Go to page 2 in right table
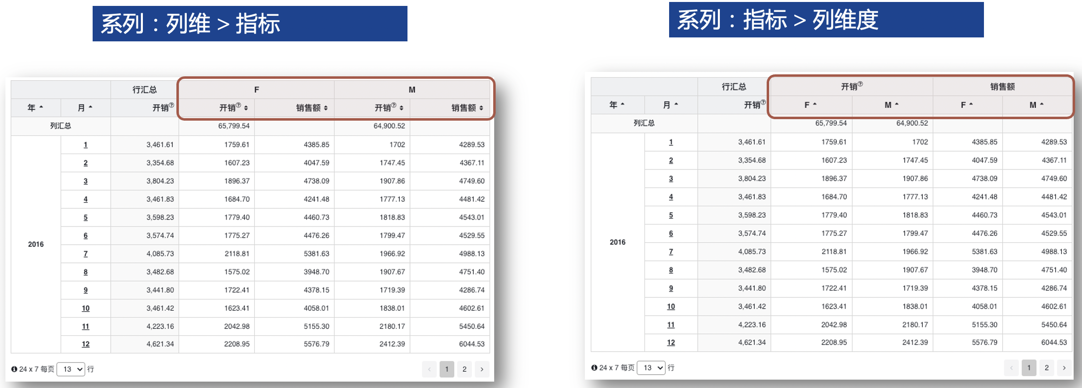This screenshot has height=388, width=1082. [x=1047, y=368]
